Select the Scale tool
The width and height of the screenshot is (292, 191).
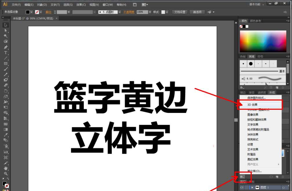coord(6,96)
